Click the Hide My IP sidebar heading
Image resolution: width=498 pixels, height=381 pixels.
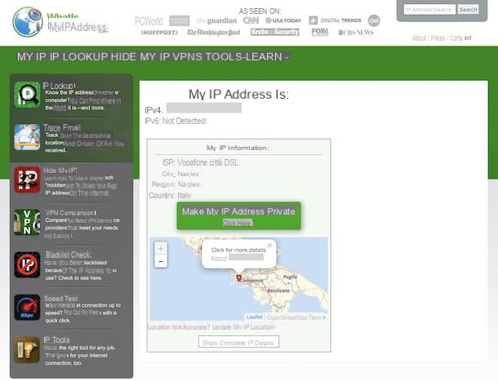click(60, 171)
